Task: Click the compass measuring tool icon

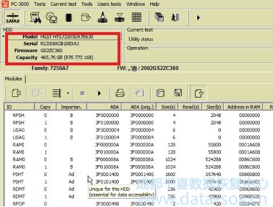Action: coord(103,18)
